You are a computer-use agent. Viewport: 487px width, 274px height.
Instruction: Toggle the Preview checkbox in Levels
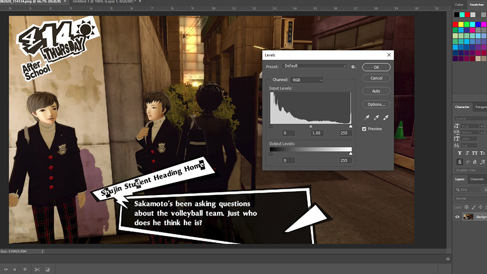point(364,129)
